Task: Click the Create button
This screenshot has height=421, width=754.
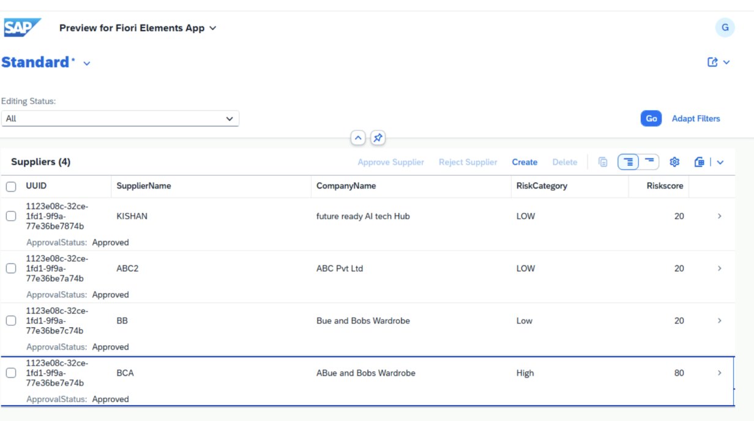Action: 524,162
